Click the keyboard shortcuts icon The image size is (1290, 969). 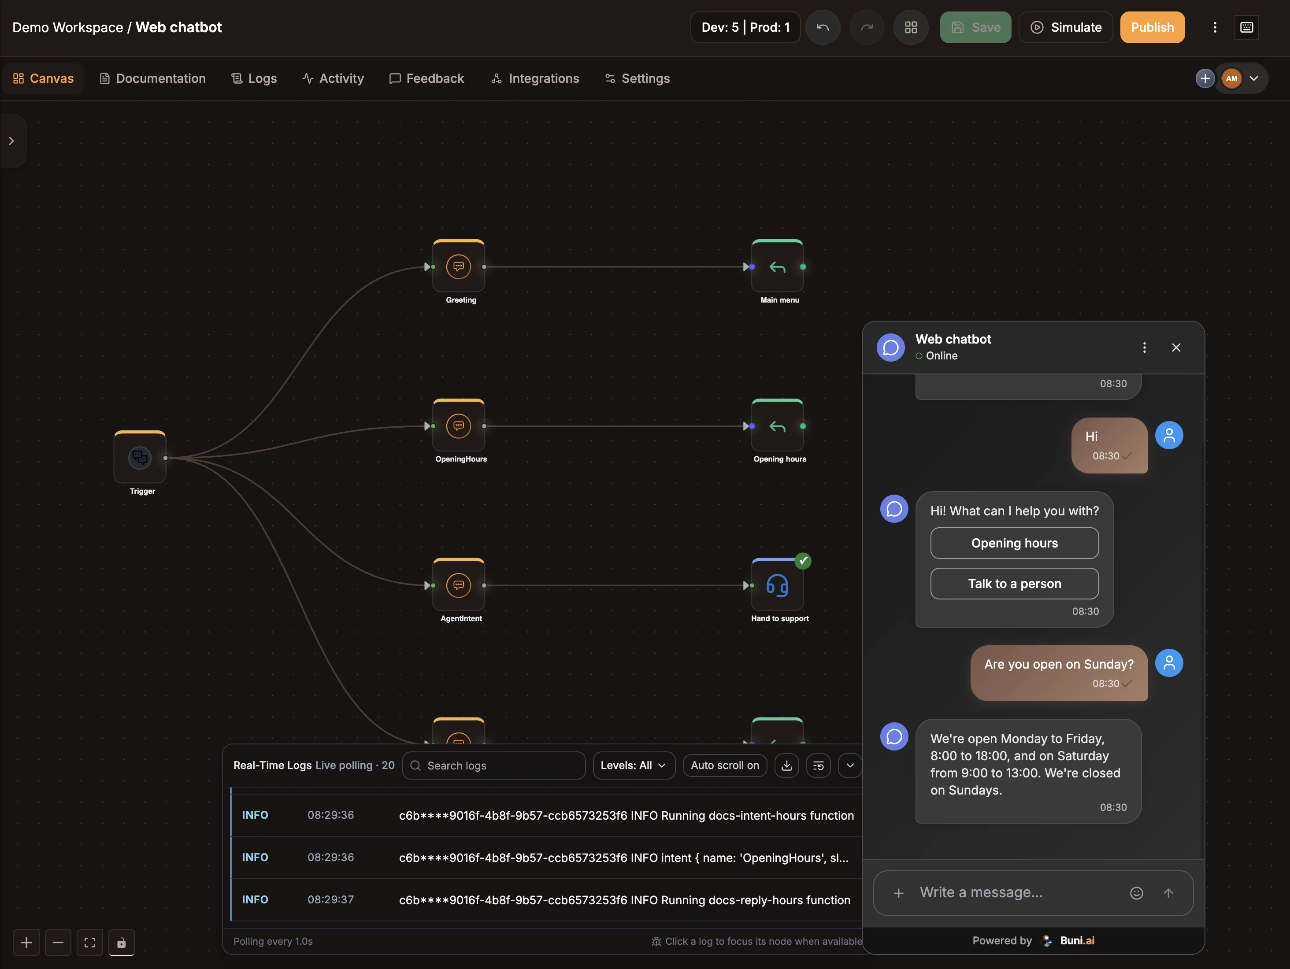pyautogui.click(x=1246, y=27)
